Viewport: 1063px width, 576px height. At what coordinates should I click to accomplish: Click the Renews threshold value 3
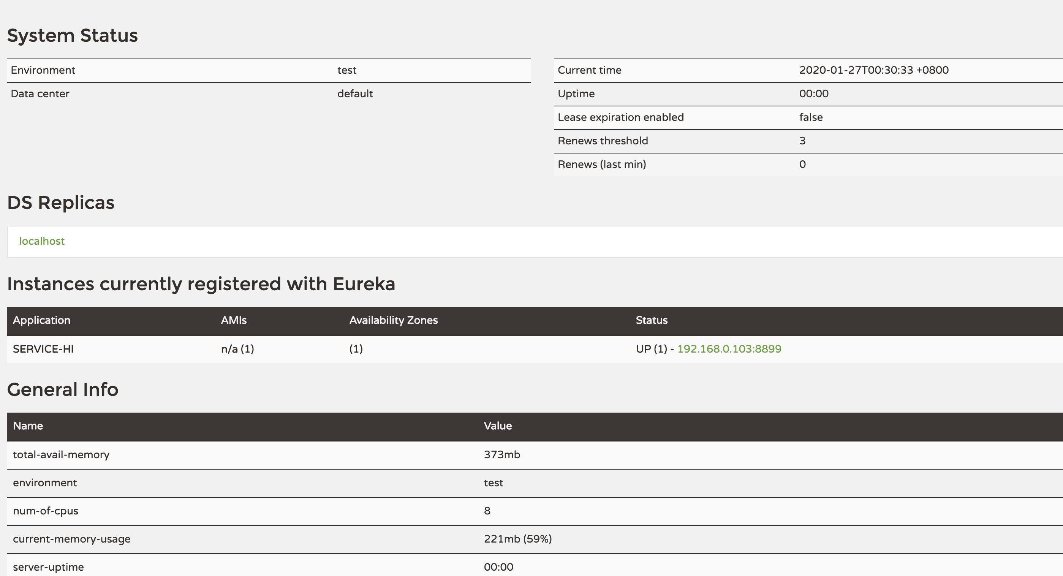click(803, 141)
